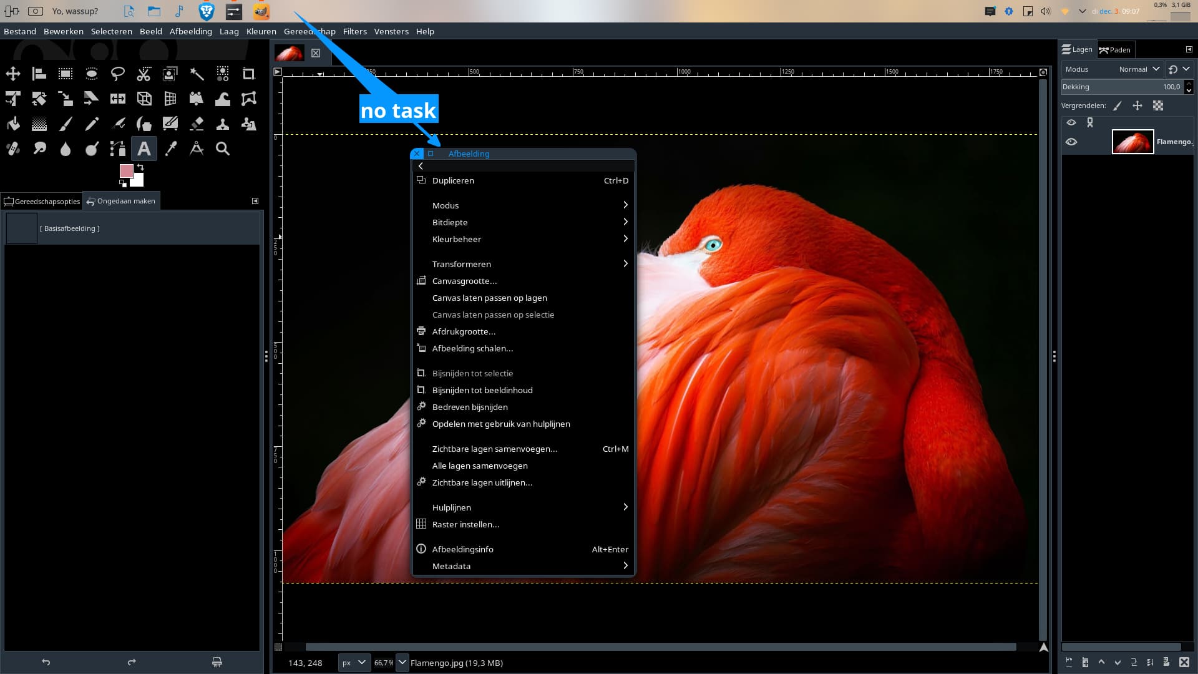Switch to the Paden tab
This screenshot has height=674, width=1198.
click(x=1117, y=49)
